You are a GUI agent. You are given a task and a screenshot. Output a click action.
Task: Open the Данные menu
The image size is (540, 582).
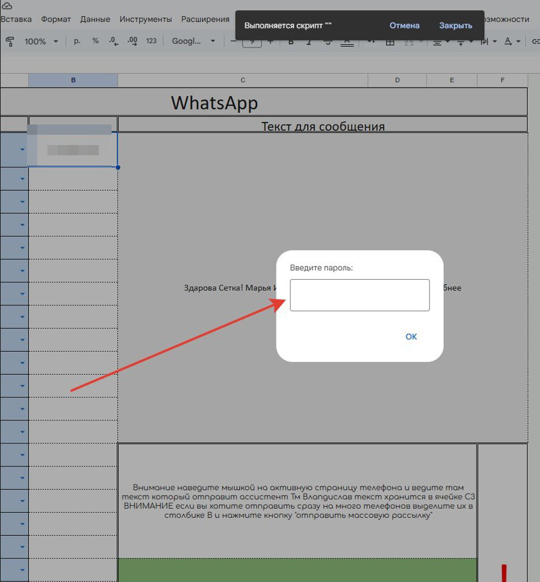coord(95,19)
